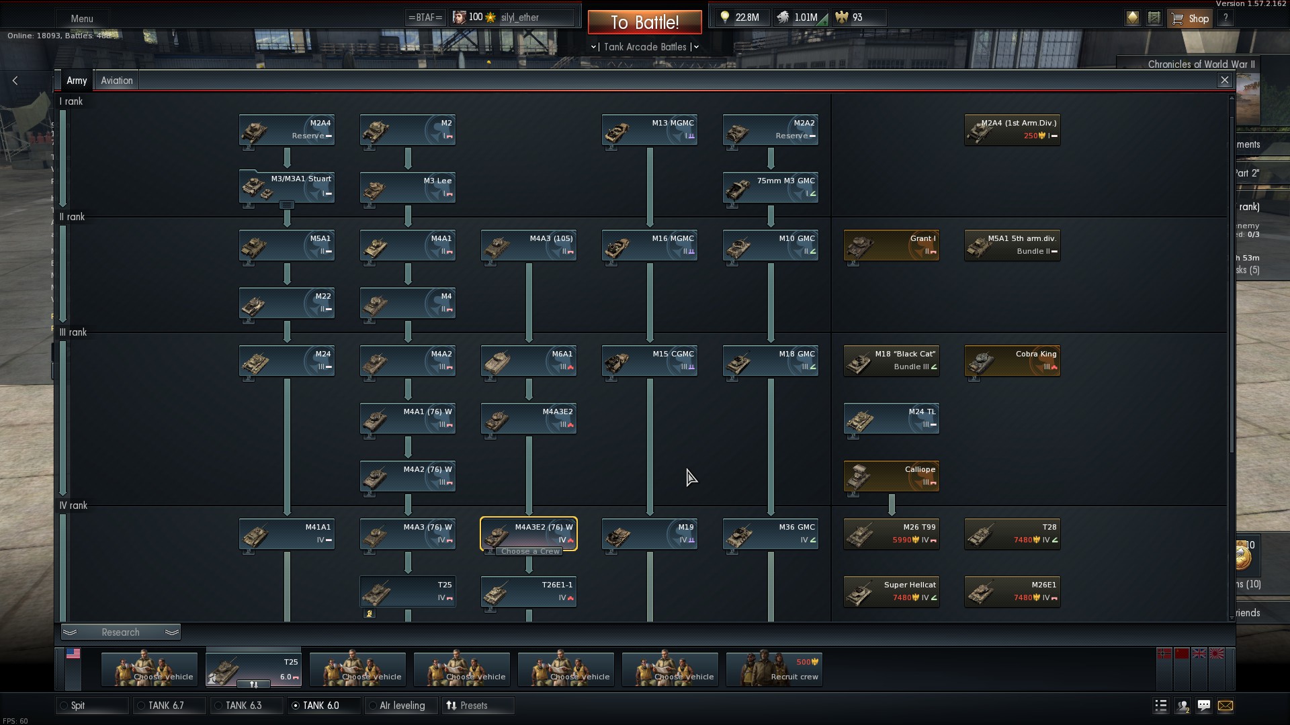Switch nation to Germany flag
Screen dimensions: 1290x725
1164,653
